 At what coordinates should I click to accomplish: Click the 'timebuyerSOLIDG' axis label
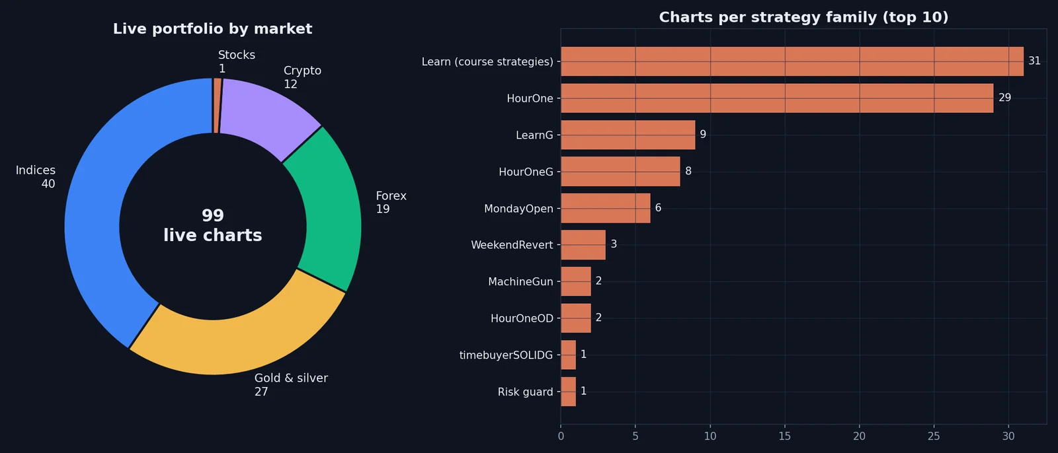506,355
